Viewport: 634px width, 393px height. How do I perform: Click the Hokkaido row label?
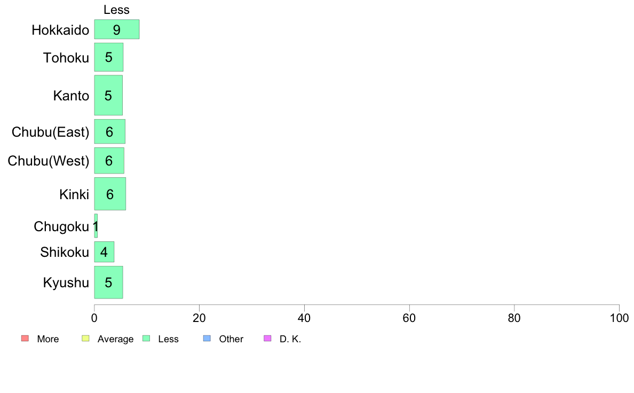click(60, 30)
